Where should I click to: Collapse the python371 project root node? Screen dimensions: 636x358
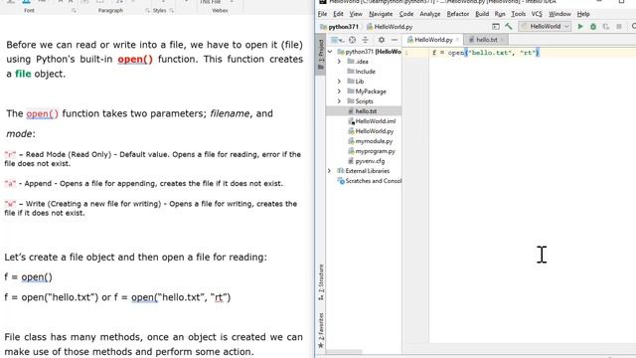(330, 52)
